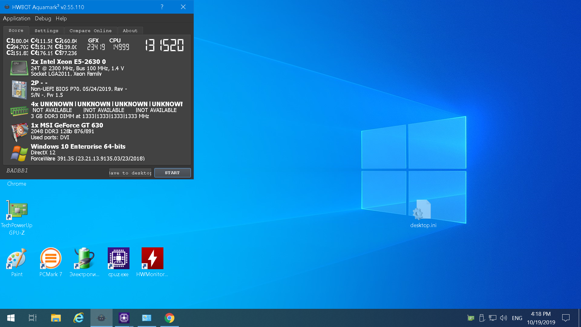Switch to the Settings tab
581x327 pixels.
(47, 31)
